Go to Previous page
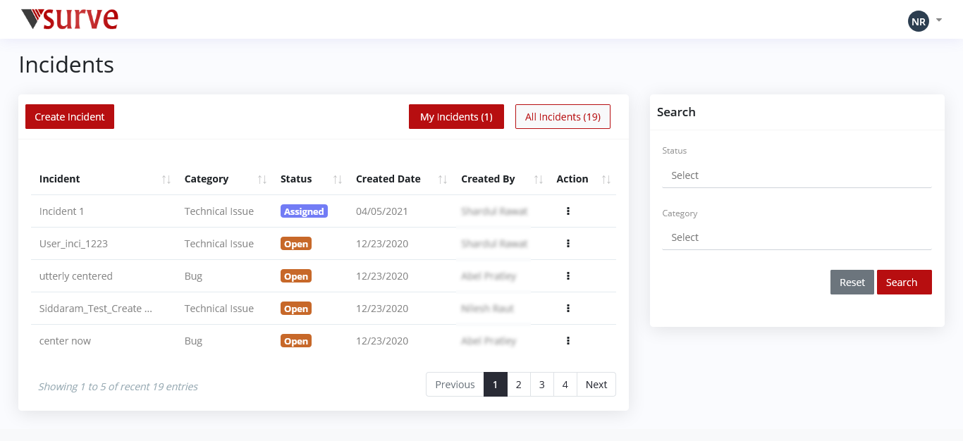The width and height of the screenshot is (963, 441). (455, 385)
